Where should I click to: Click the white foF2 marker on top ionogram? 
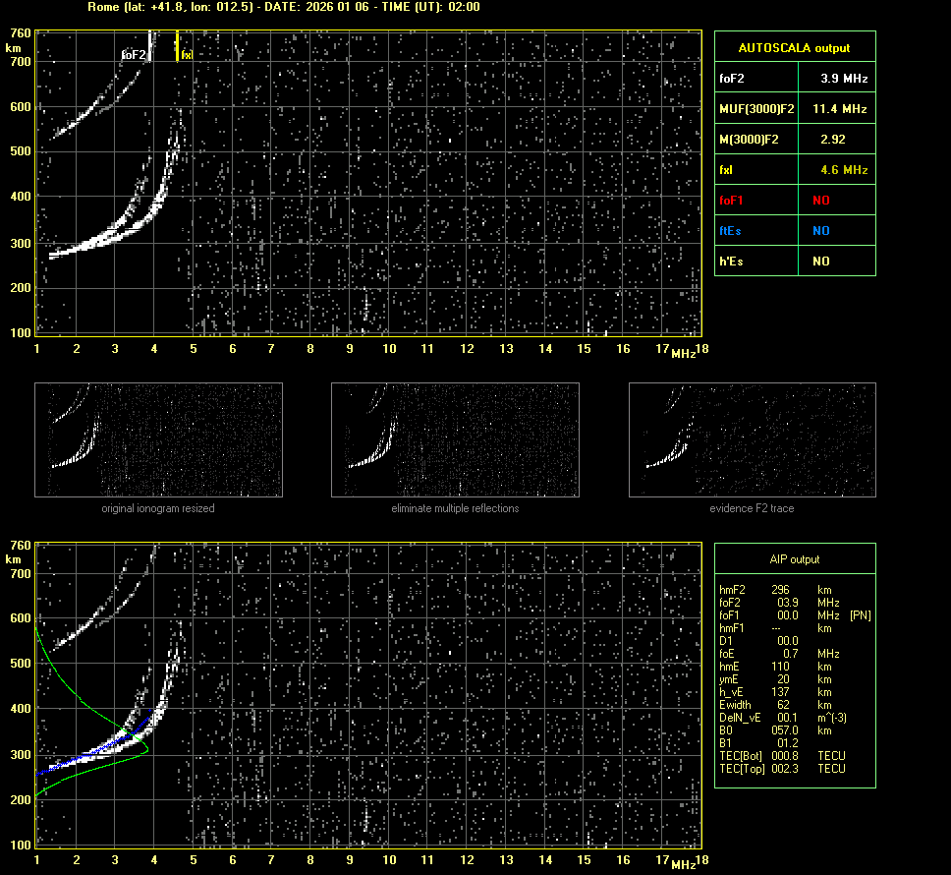point(149,46)
